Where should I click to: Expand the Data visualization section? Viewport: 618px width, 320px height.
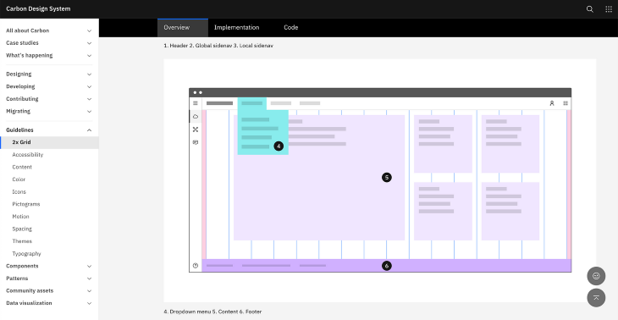coord(49,303)
